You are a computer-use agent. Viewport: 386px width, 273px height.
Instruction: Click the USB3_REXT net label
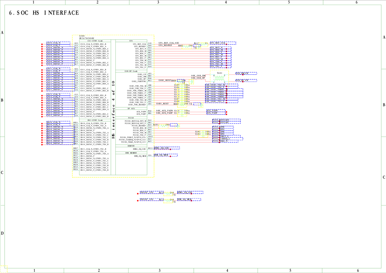click(163, 104)
